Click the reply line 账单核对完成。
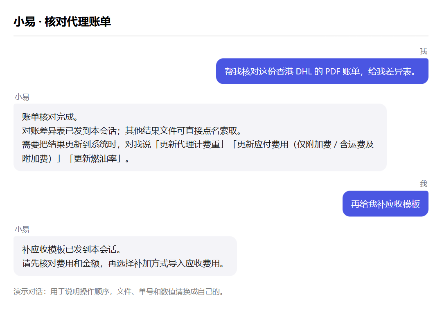The height and width of the screenshot is (310, 442). (50, 117)
